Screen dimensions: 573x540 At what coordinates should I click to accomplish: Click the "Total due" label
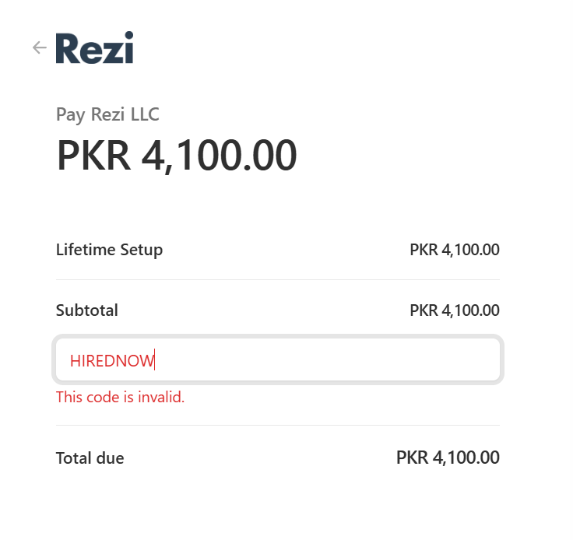(x=90, y=458)
